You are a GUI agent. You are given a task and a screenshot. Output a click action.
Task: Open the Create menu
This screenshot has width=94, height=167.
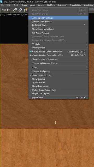pos(41,5)
